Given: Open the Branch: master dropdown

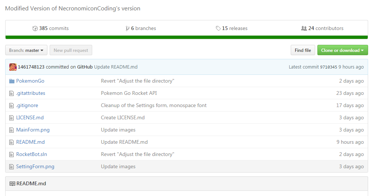Looking at the screenshot, I should click(26, 50).
